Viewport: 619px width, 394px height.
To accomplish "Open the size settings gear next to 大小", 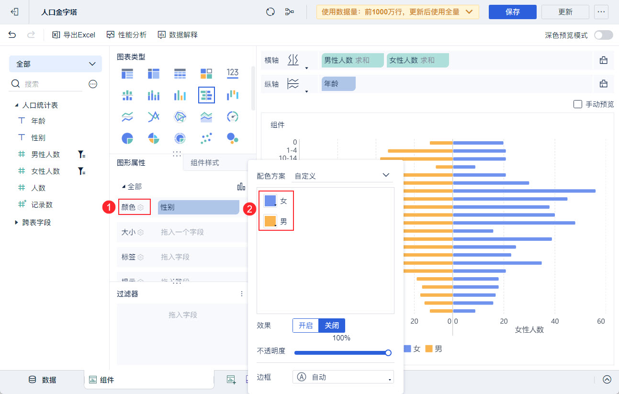I will point(141,232).
